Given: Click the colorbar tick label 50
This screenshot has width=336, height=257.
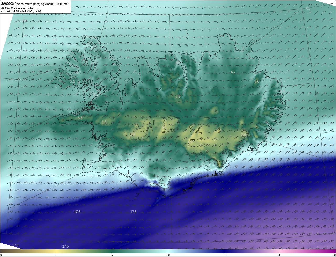Looking at the screenshot, I should click(334, 255).
